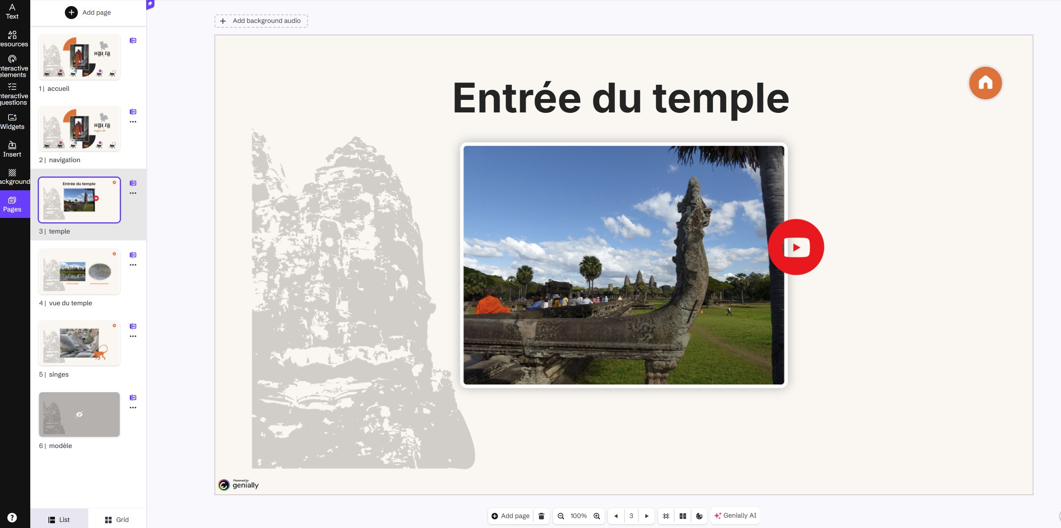Click transition icon for temple page
1061x528 pixels.
[133, 183]
